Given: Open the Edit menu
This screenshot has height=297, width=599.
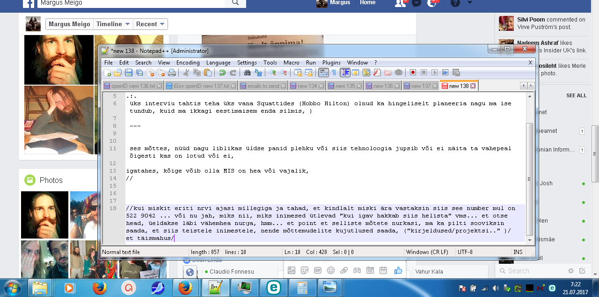Looking at the screenshot, I should (124, 63).
